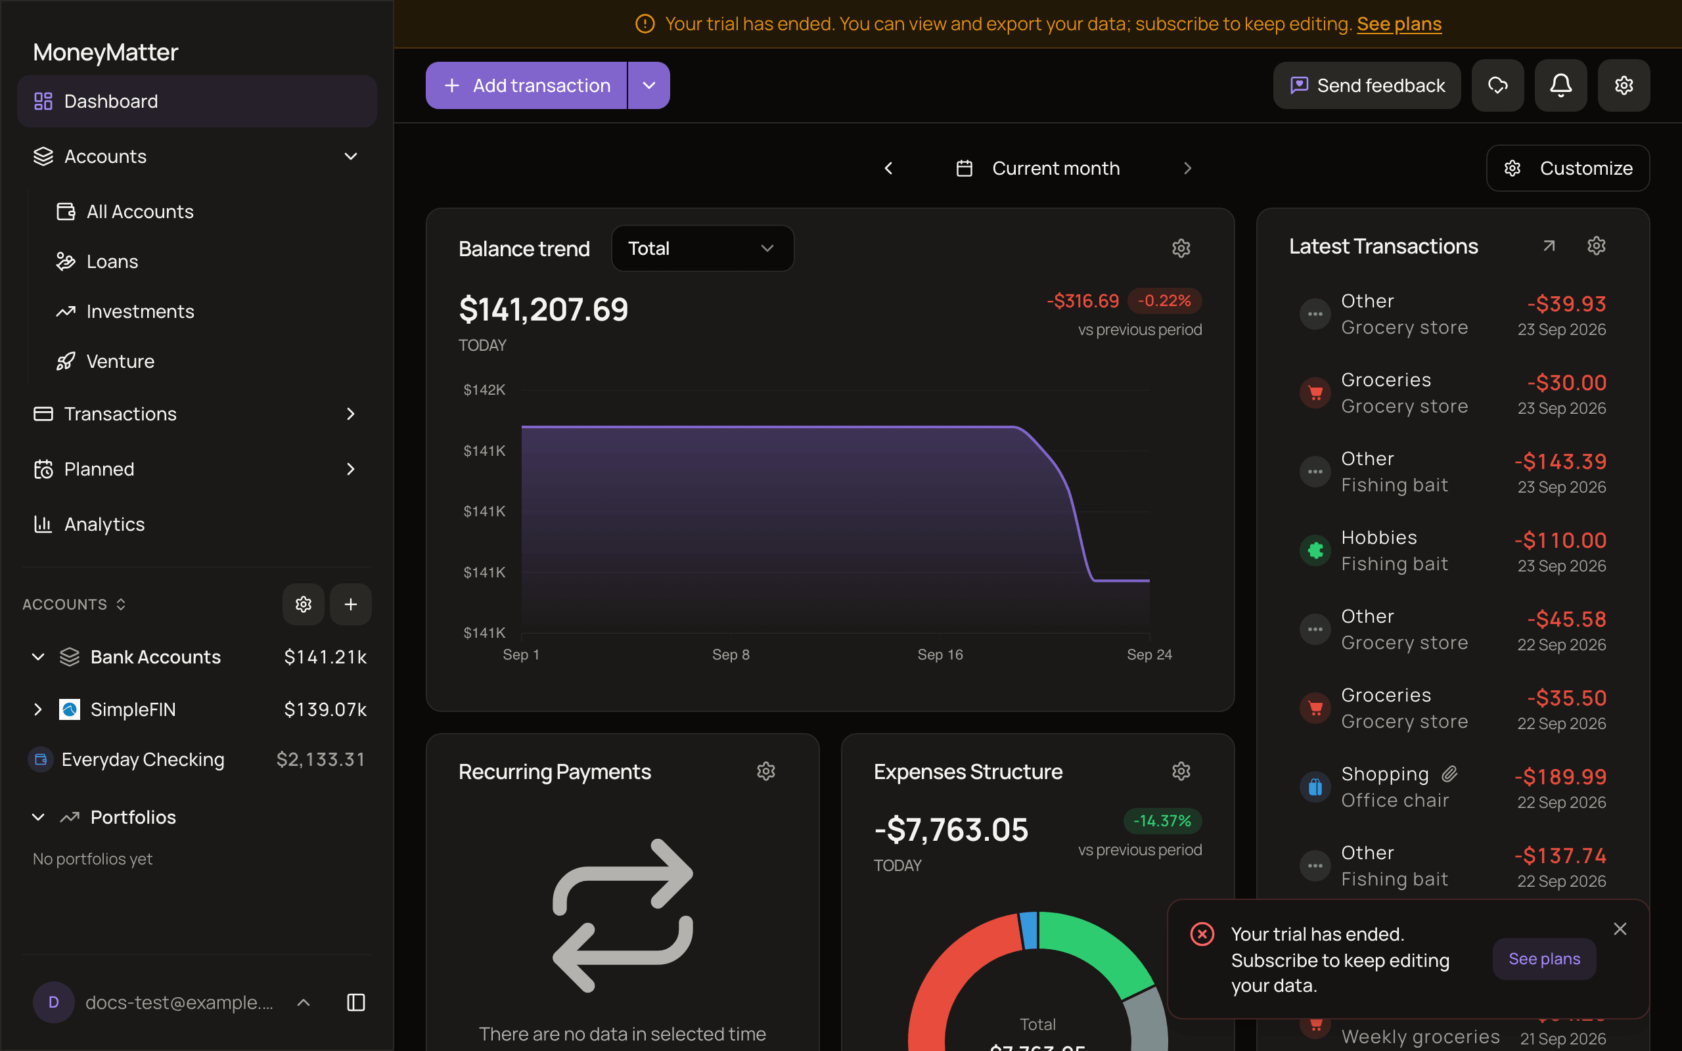Screen dimensions: 1682x1051
Task: Click the Groceries cart icon for -$35.50
Action: tap(1315, 708)
